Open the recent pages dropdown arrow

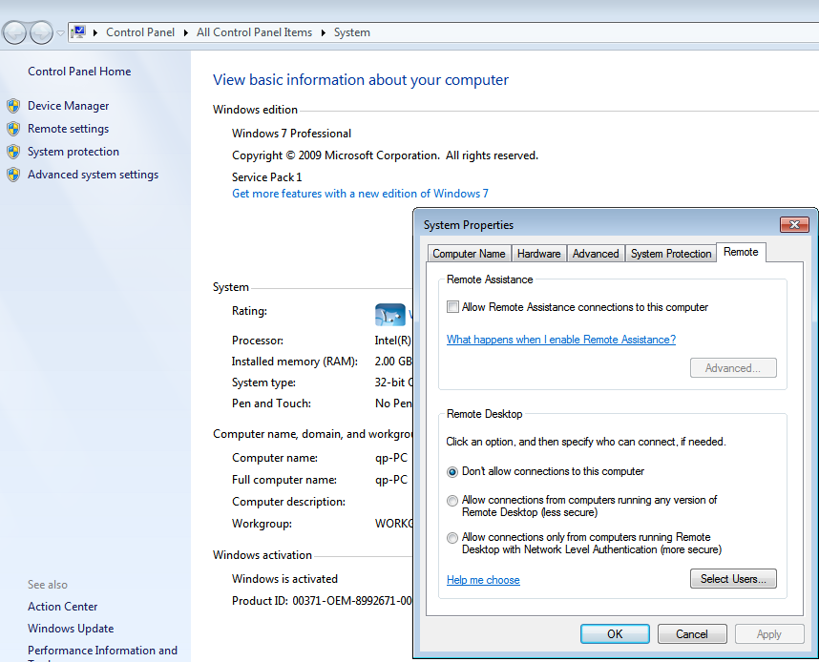[60, 32]
